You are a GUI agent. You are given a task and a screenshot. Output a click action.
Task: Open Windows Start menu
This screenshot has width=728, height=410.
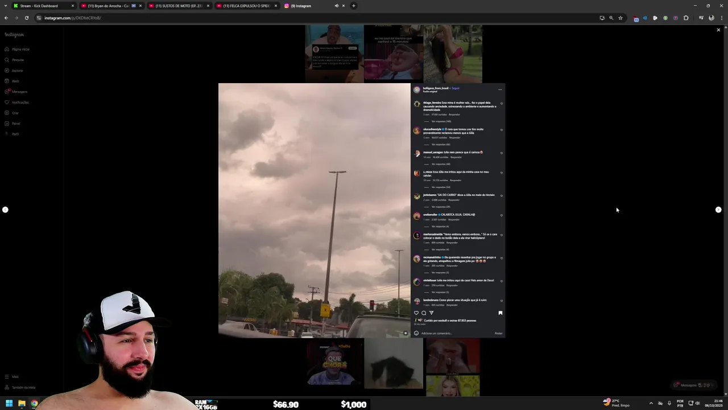click(9, 404)
